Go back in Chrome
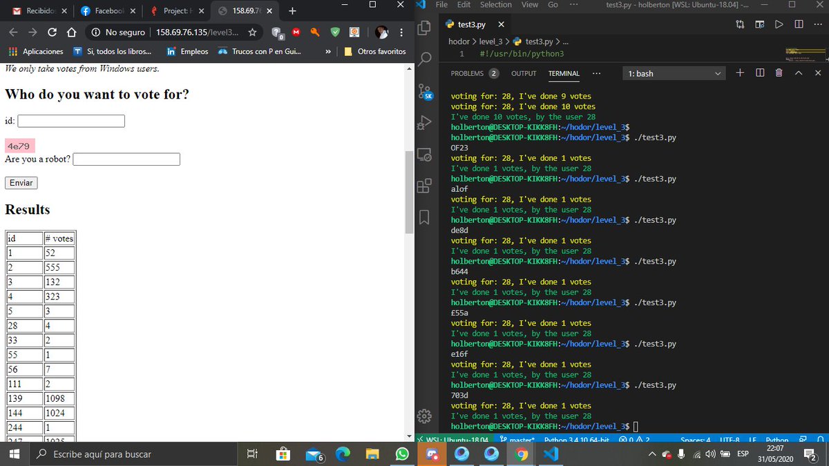The image size is (829, 466). point(13,32)
